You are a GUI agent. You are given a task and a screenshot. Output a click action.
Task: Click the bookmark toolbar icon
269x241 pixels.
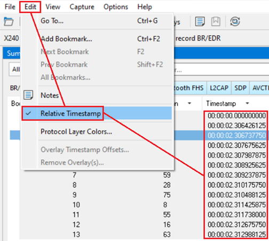[216, 21]
